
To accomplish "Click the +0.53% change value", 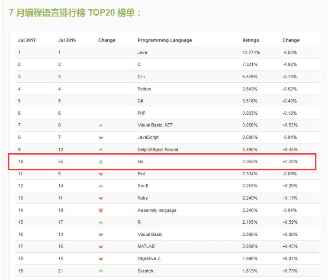I will [x=290, y=125].
